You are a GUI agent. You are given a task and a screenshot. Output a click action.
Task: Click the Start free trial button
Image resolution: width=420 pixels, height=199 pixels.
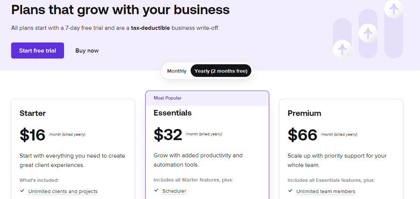click(38, 50)
